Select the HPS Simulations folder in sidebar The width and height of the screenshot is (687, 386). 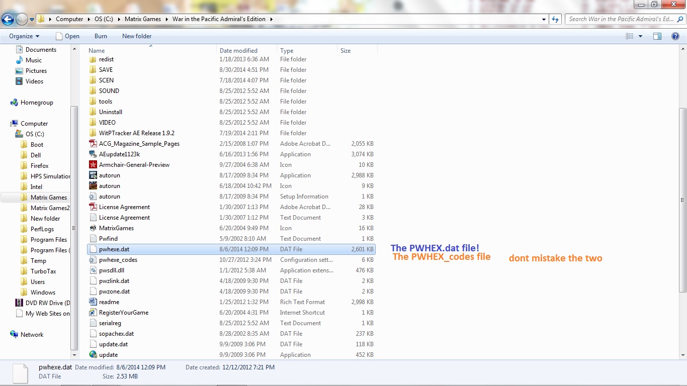45,176
